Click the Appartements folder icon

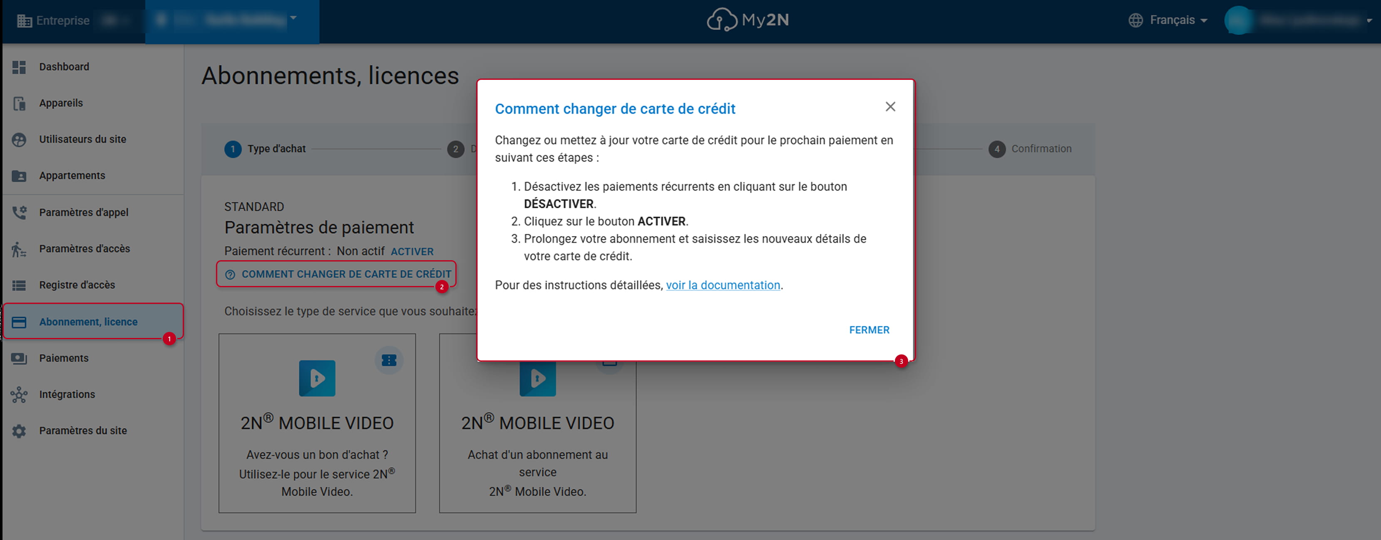[x=19, y=175]
